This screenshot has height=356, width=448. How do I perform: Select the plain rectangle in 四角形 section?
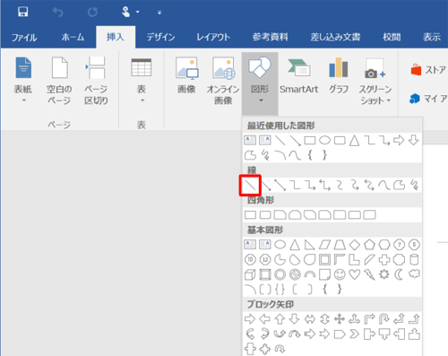[x=250, y=215]
